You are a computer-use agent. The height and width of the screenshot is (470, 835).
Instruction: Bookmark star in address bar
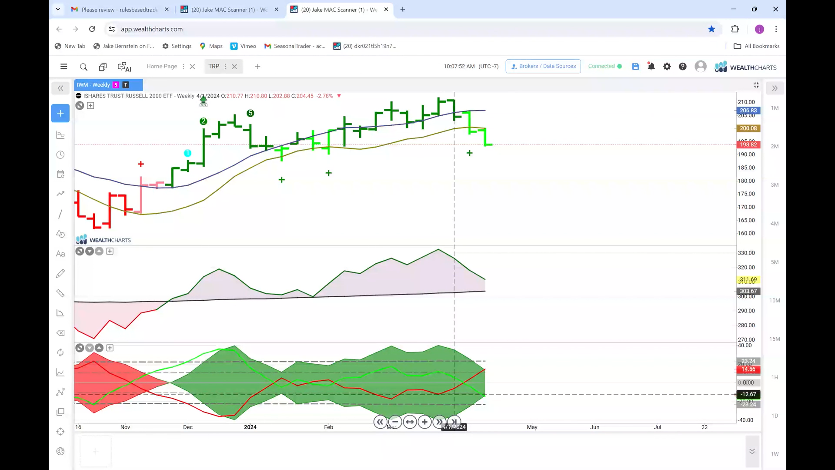click(711, 29)
